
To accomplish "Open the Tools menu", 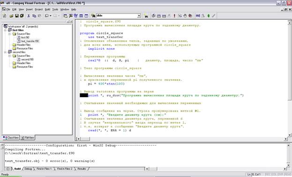I will coord(55,9).
